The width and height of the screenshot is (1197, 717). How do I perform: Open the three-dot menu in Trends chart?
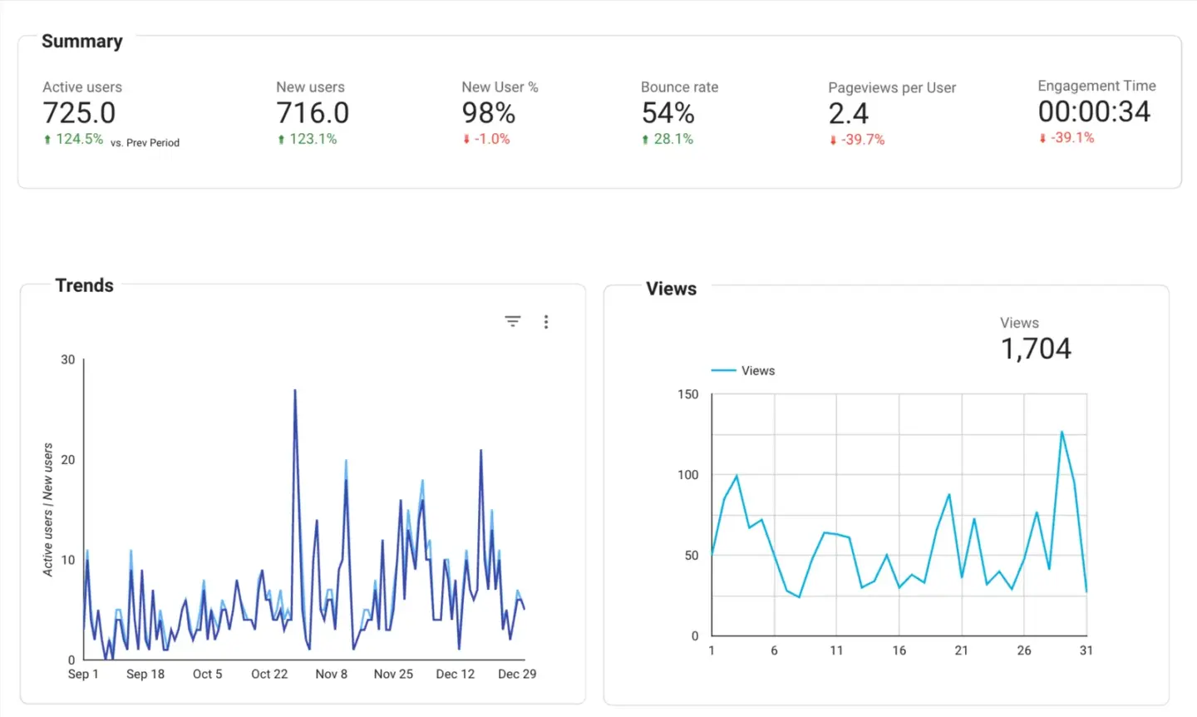pos(546,322)
